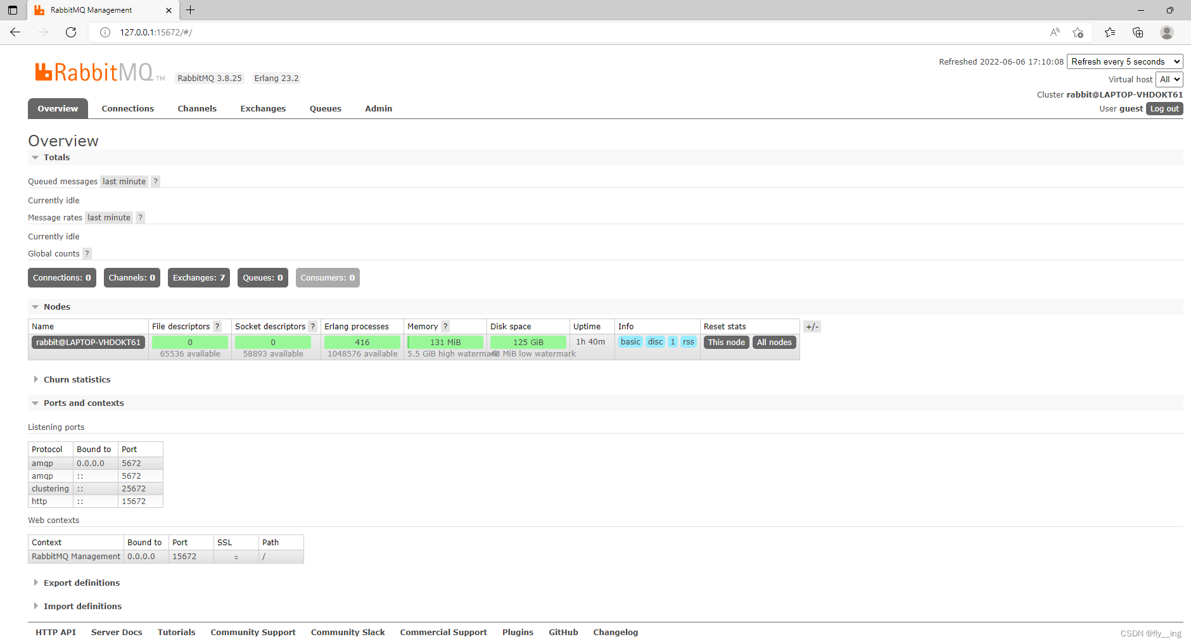Open the Refresh every 5 seconds dropdown
The image size is (1191, 644).
pos(1125,61)
